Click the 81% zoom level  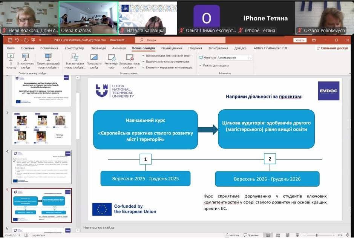pyautogui.click(x=340, y=235)
